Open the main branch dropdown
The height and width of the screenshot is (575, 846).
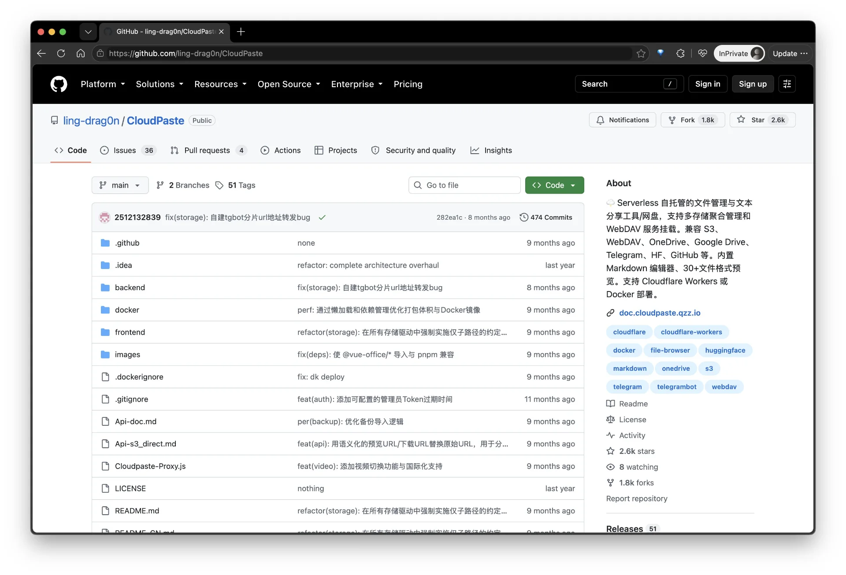pos(120,185)
